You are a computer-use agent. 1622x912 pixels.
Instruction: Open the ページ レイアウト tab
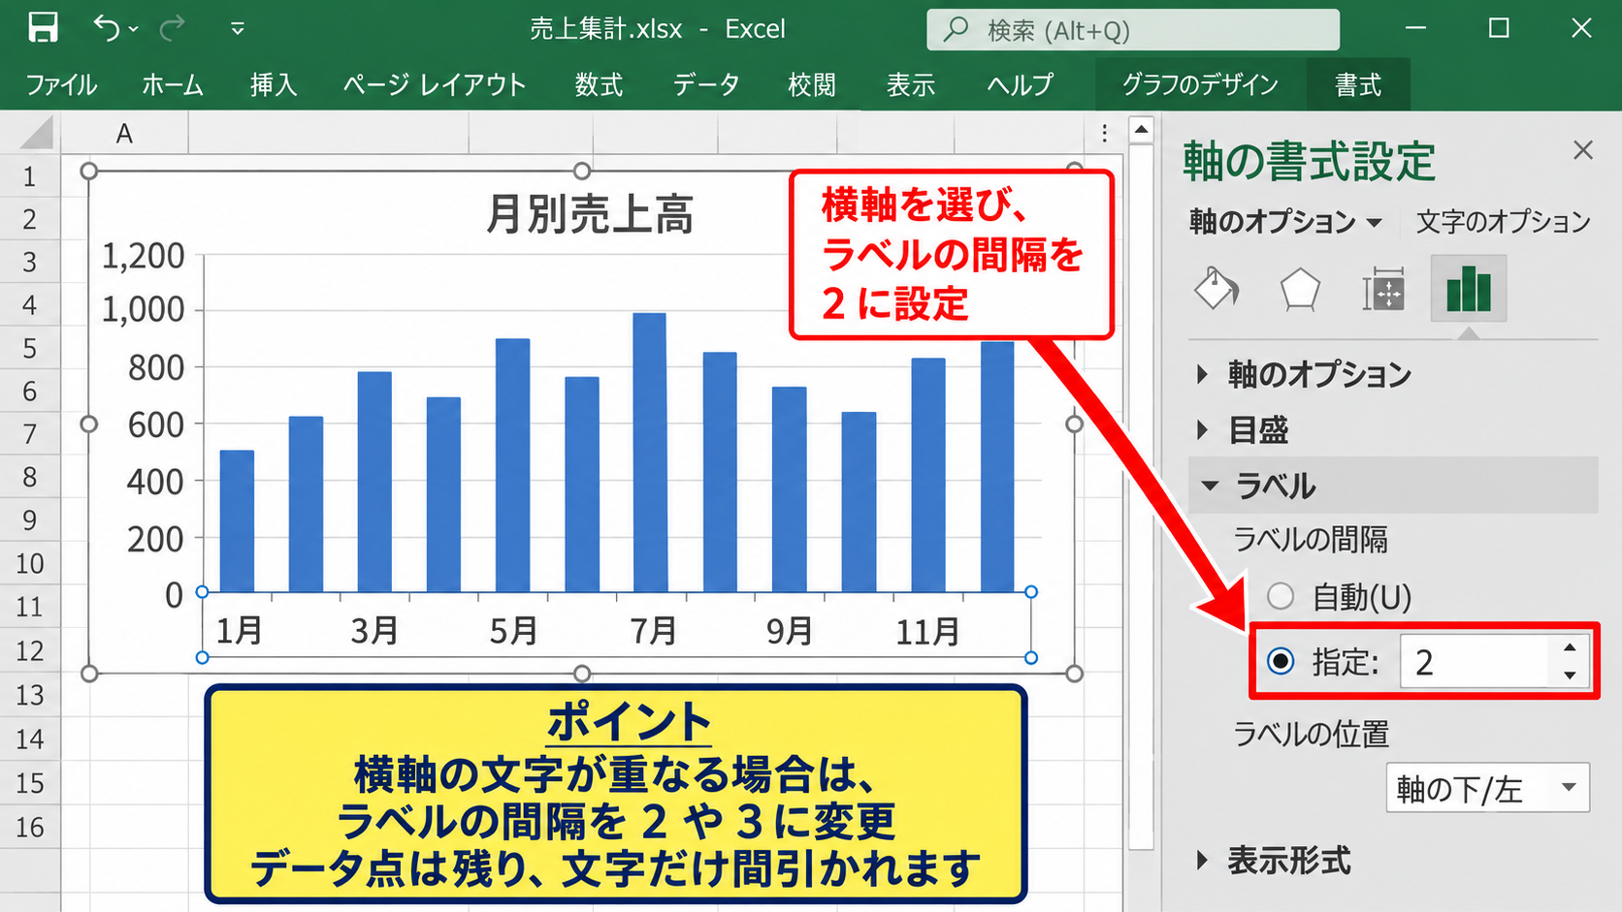click(x=434, y=85)
